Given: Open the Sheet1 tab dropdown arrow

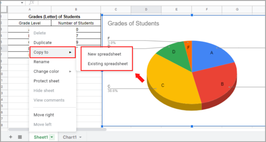Looking at the screenshot, I should [x=52, y=137].
